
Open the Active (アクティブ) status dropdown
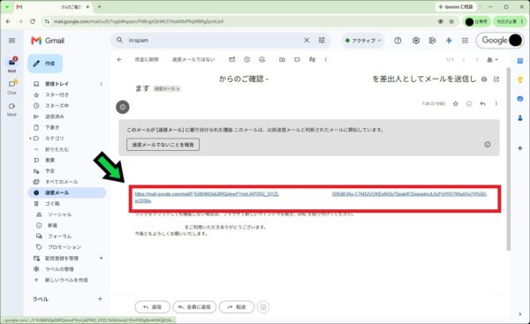(x=363, y=41)
